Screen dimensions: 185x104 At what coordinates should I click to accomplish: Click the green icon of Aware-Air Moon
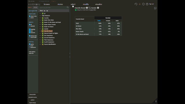point(43,27)
